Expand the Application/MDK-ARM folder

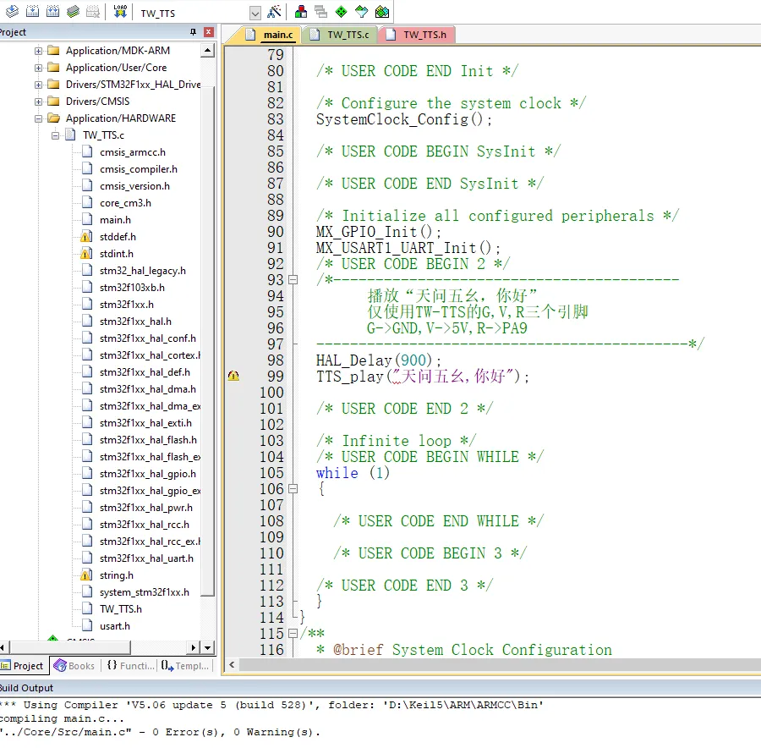point(38,51)
